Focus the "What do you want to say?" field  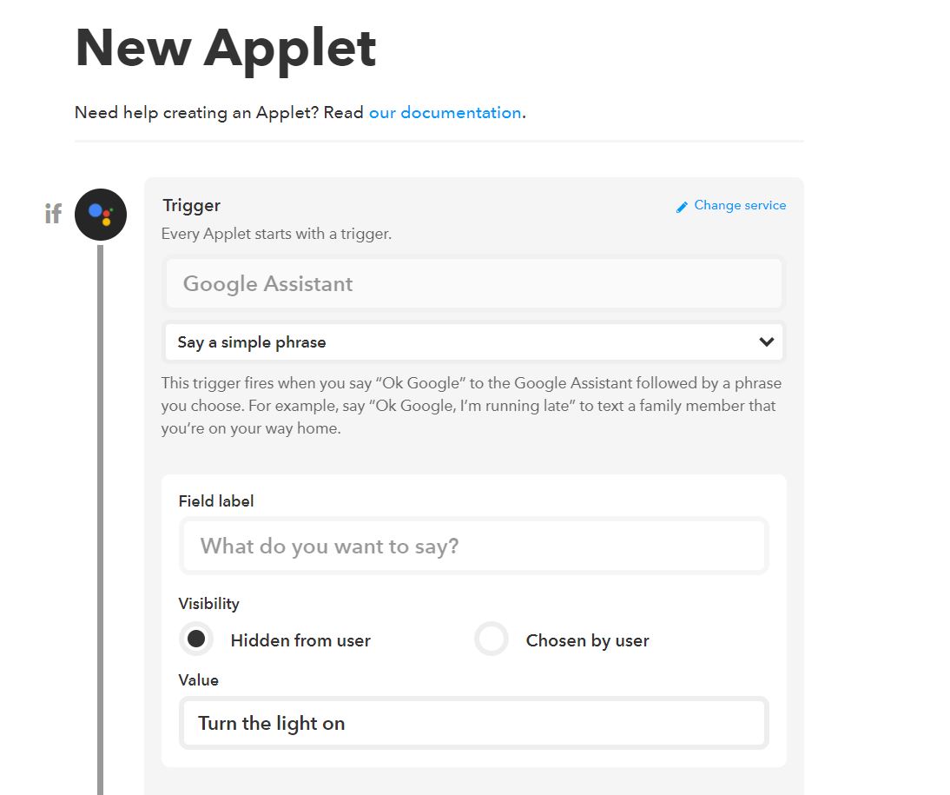pos(473,547)
